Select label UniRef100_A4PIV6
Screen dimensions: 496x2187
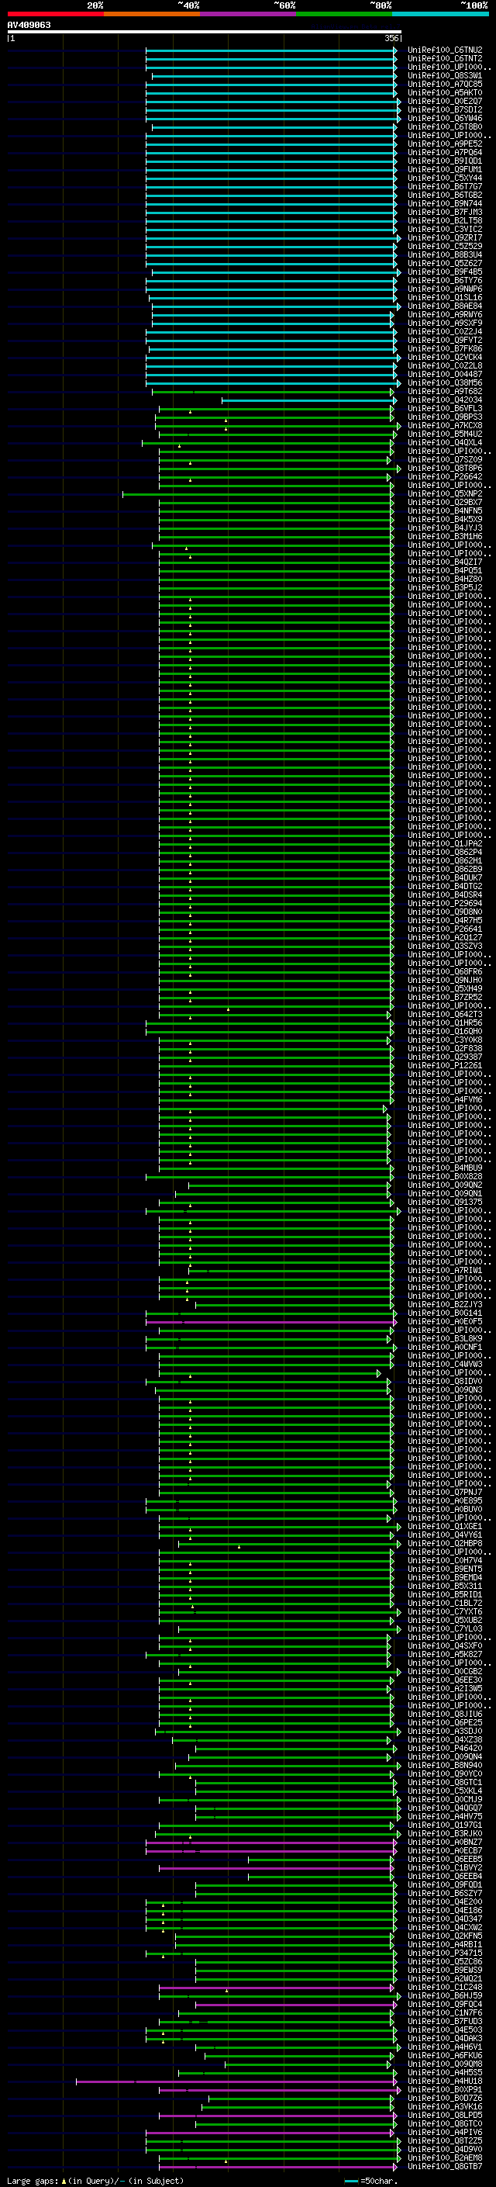pos(444,2132)
